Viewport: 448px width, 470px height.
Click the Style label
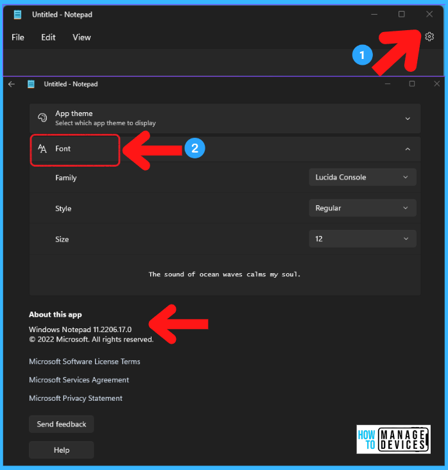pos(64,208)
